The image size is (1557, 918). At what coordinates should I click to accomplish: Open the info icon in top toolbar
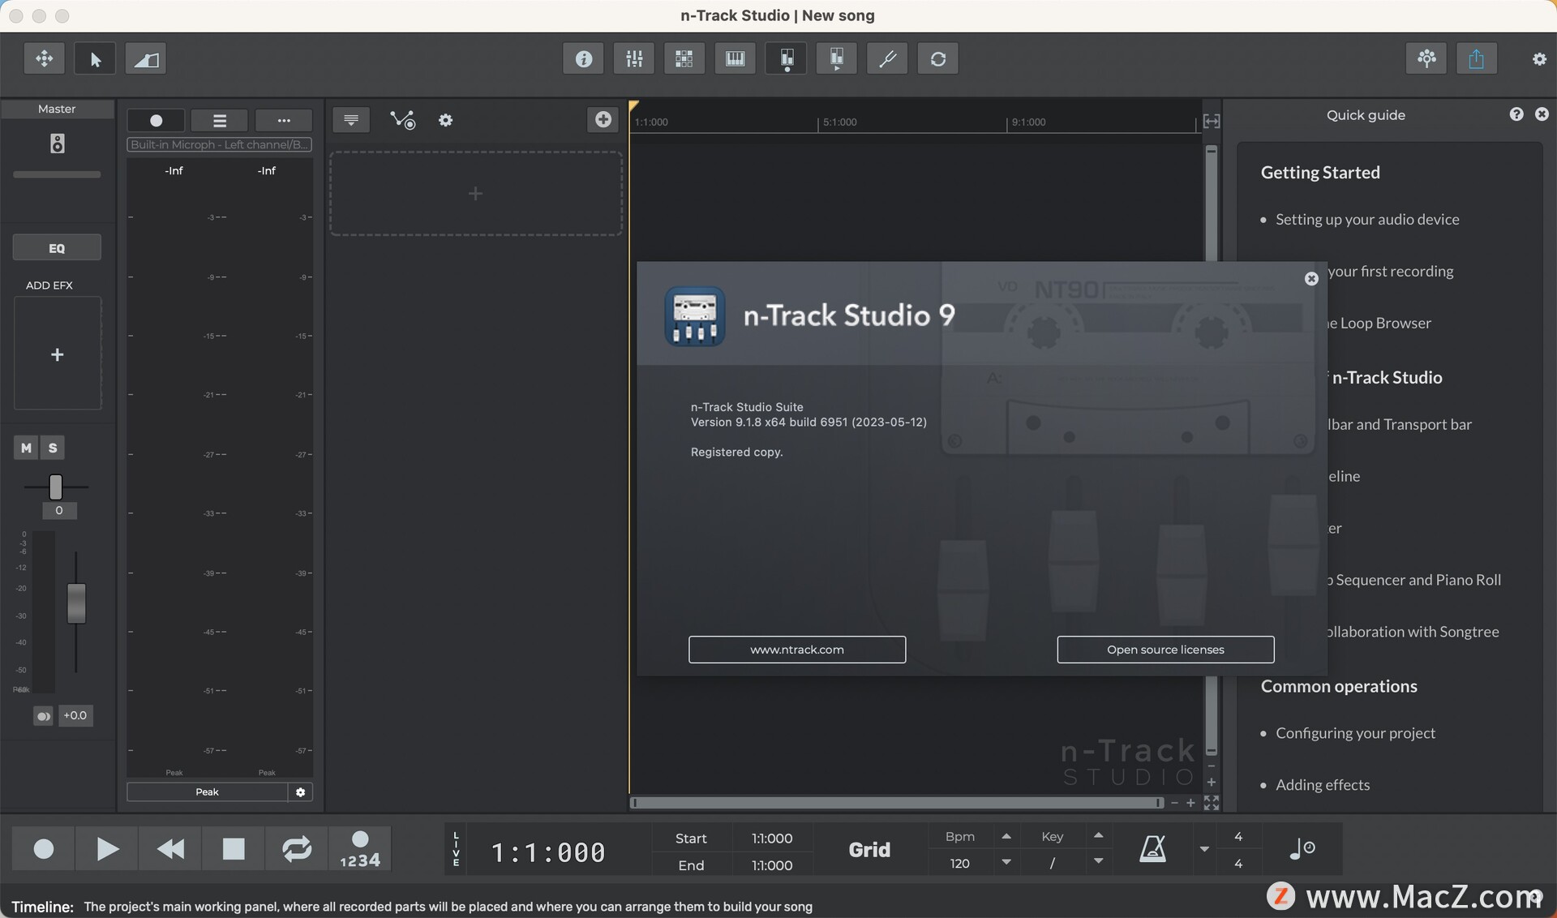(583, 58)
